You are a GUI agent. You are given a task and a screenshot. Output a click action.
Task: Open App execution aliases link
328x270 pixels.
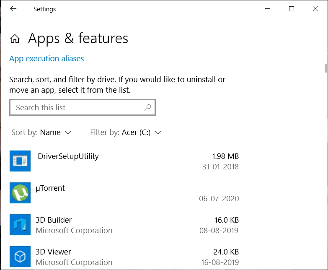coord(46,59)
